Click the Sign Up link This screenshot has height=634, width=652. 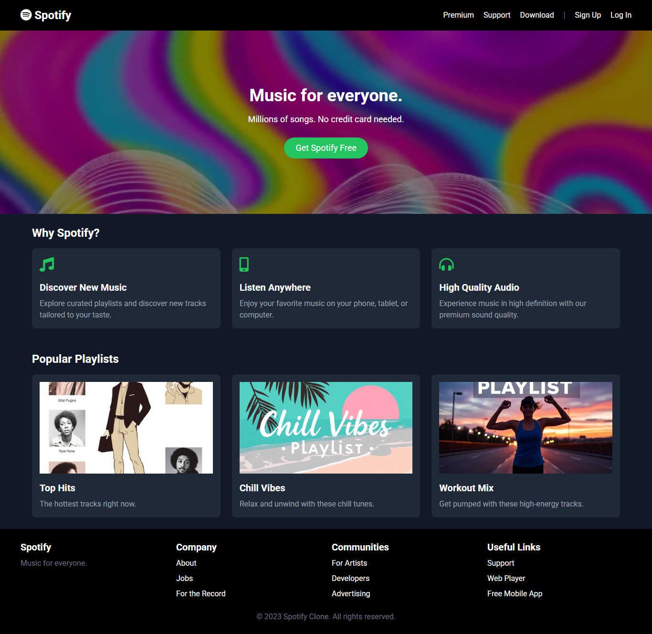(588, 15)
